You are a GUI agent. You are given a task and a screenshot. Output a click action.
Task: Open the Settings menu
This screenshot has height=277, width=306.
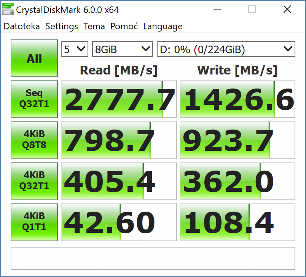coord(62,27)
